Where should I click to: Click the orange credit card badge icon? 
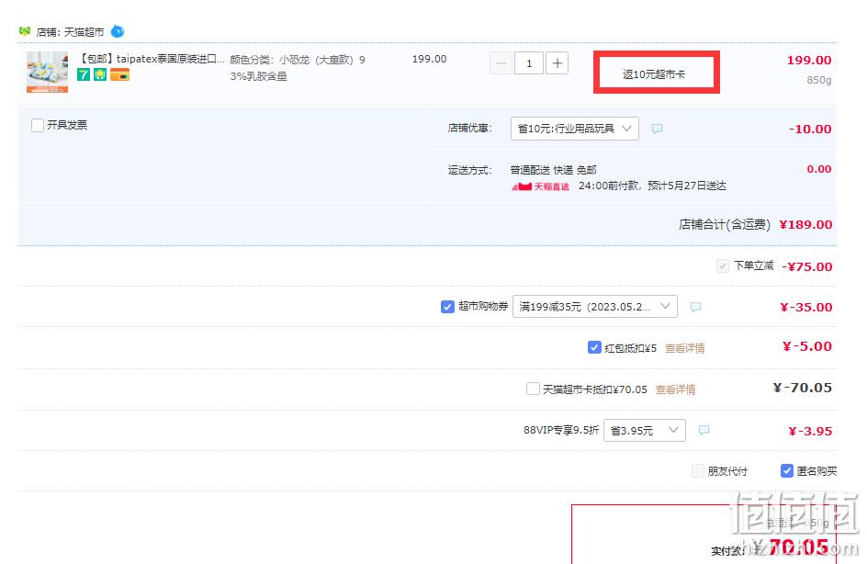coord(120,74)
